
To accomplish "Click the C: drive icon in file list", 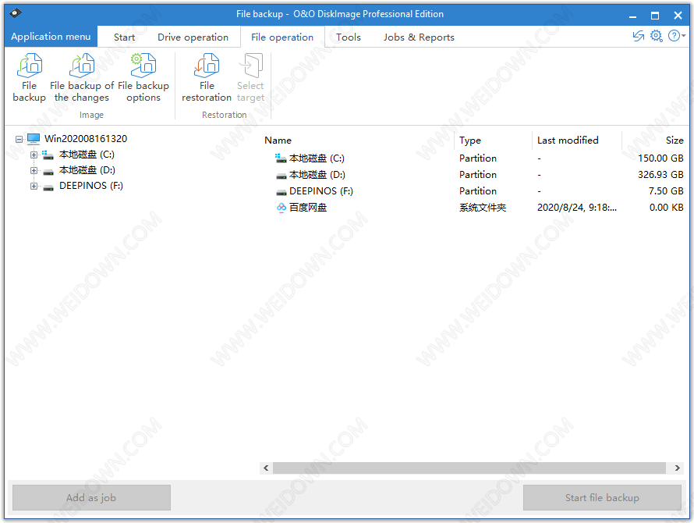I will 281,158.
